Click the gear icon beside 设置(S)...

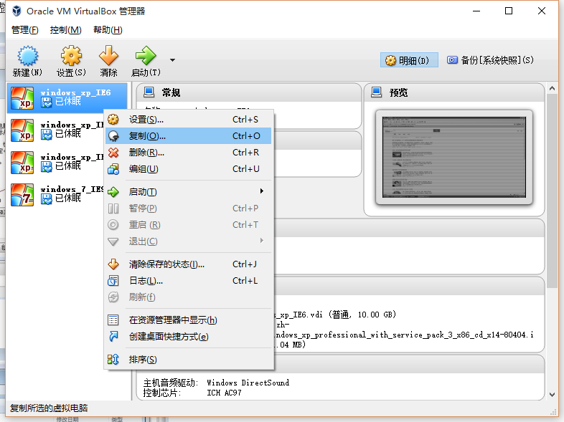click(113, 119)
